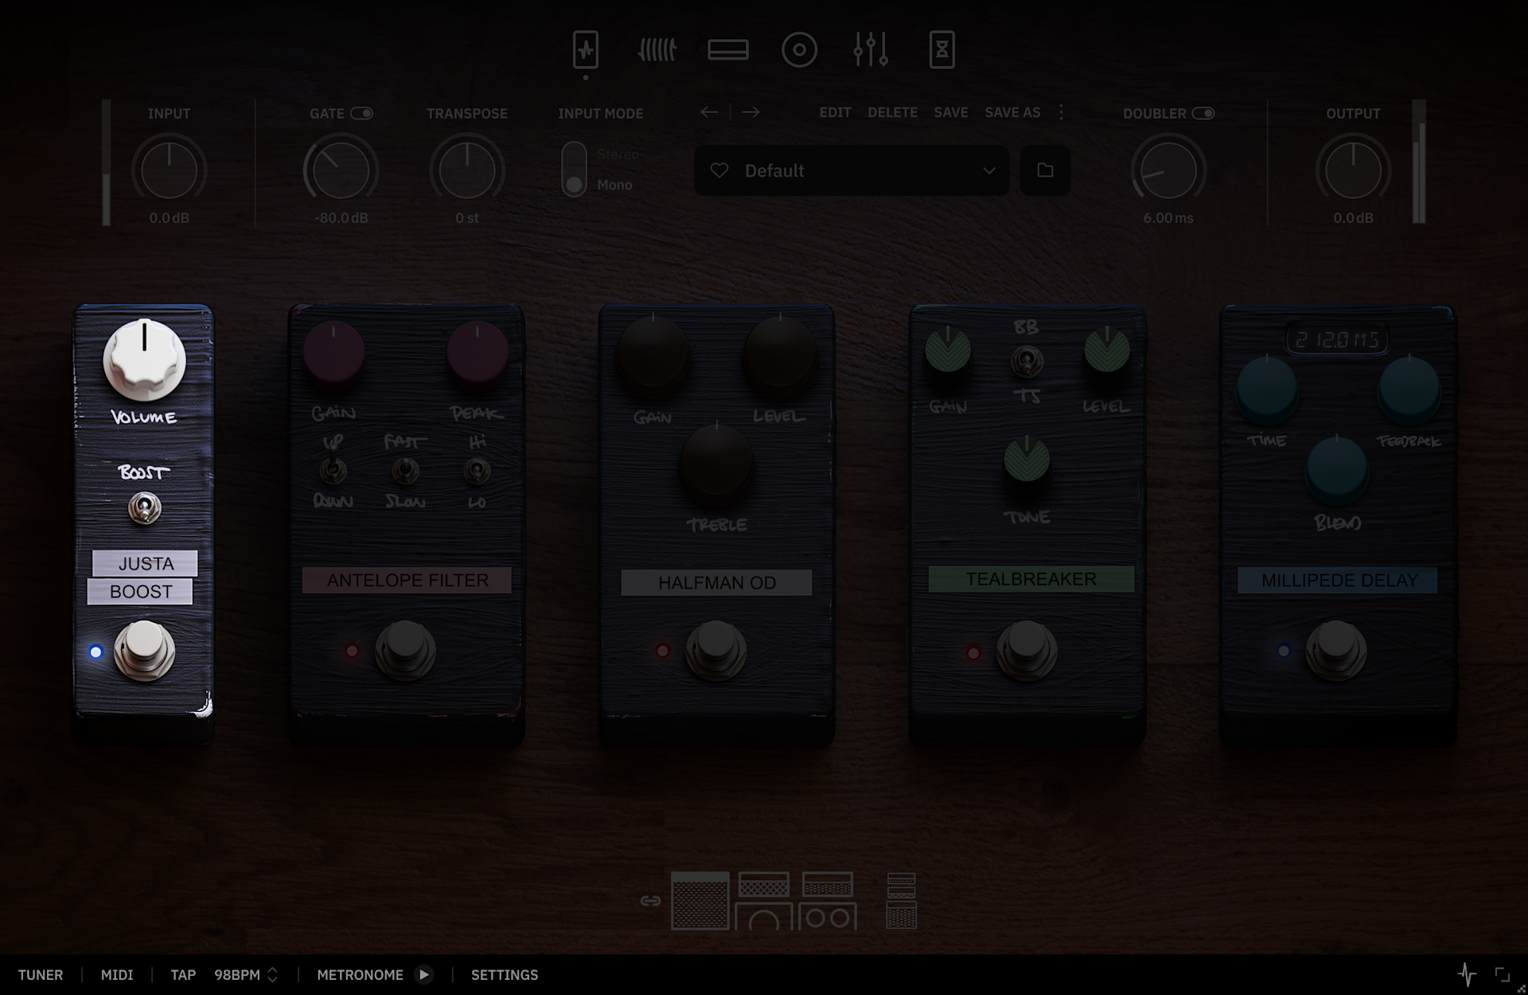Image resolution: width=1528 pixels, height=995 pixels.
Task: Open the Tuner tab
Action: [41, 974]
